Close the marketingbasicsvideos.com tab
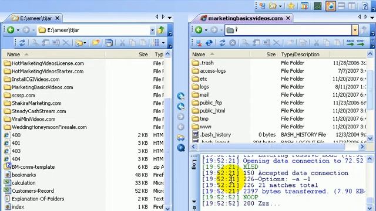This screenshot has width=376, height=211. [x=288, y=18]
